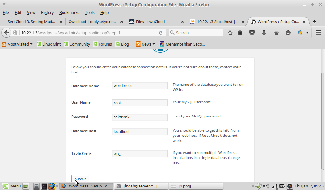325x190 pixels.
Task: Switch to the Files - ownCloud tab
Action: point(150,22)
